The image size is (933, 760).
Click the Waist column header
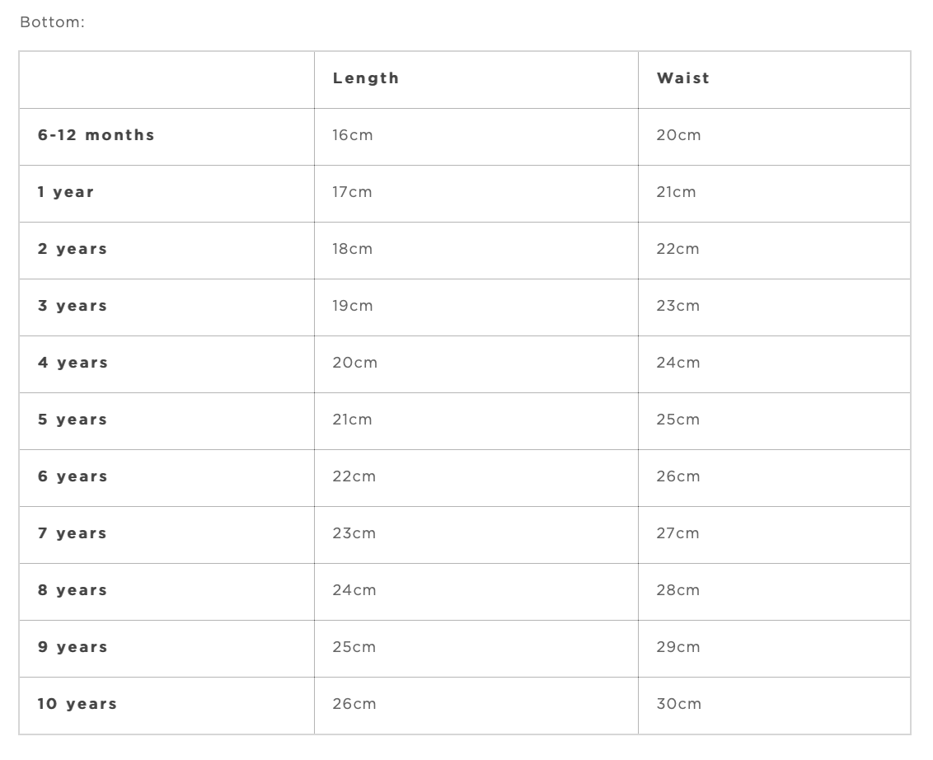(x=683, y=78)
